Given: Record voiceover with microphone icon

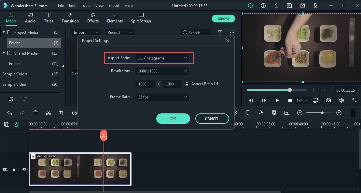Looking at the screenshot, I should [x=261, y=112].
